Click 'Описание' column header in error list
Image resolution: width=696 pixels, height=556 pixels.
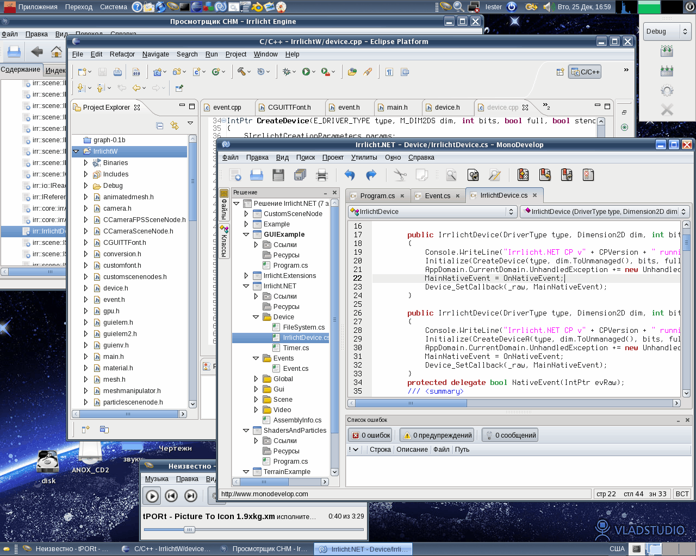point(412,450)
